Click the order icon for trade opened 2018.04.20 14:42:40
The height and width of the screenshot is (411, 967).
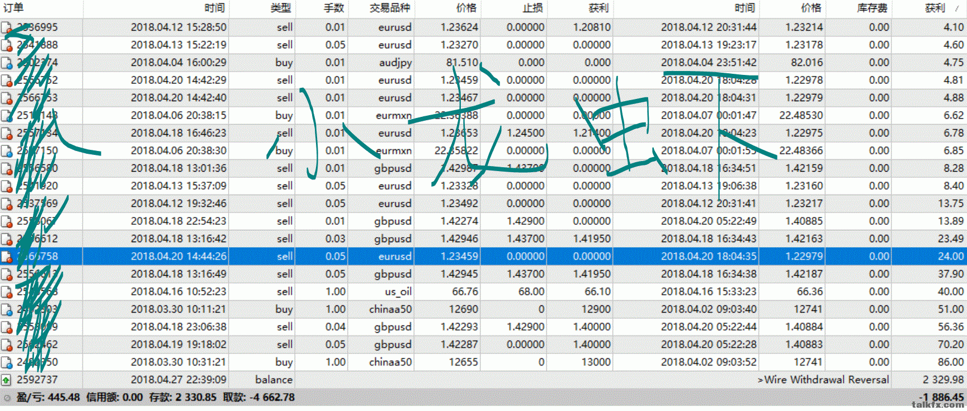point(7,98)
